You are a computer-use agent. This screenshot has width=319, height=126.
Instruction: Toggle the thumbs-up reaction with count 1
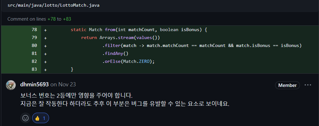click(40, 118)
